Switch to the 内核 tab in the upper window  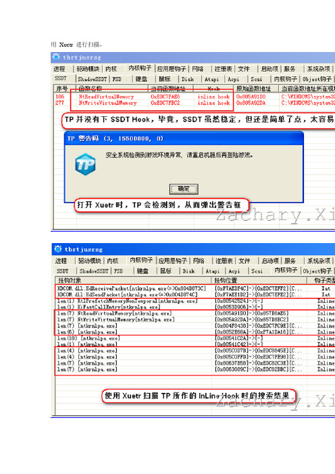(x=111, y=69)
